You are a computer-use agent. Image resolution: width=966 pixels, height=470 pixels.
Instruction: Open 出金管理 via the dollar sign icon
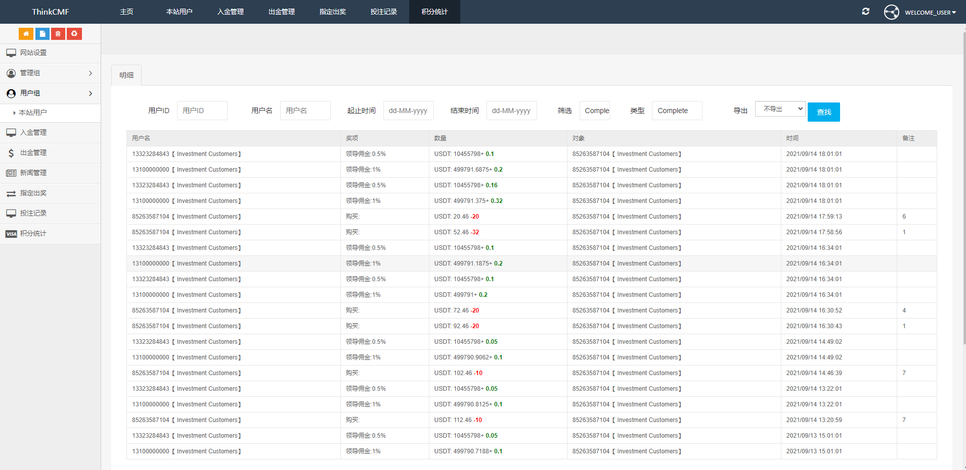tap(11, 153)
